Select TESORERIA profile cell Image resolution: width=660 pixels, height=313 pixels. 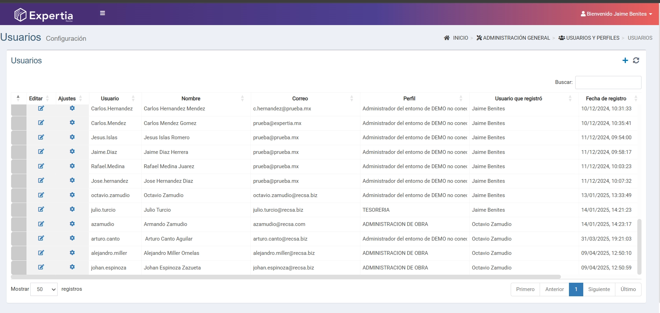(376, 210)
